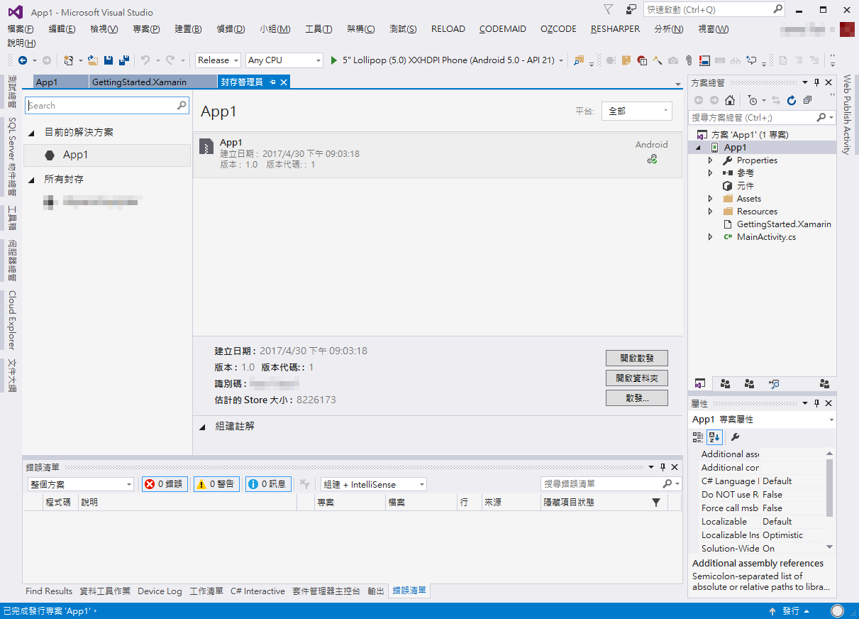Image resolution: width=859 pixels, height=619 pixels.
Task: Click the New Project toolbar icon
Action: click(x=68, y=60)
